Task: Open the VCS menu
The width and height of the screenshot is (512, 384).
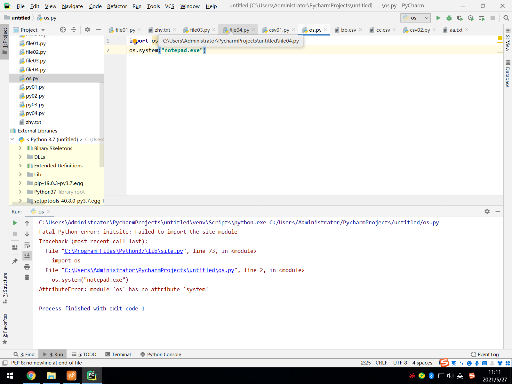Action: point(170,6)
